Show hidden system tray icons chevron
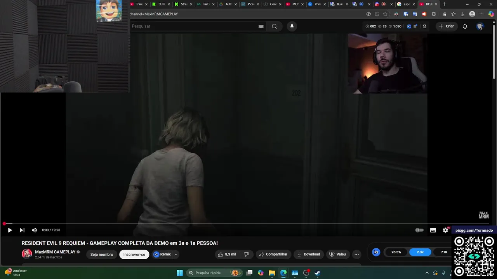Image resolution: width=497 pixels, height=279 pixels. [x=427, y=273]
